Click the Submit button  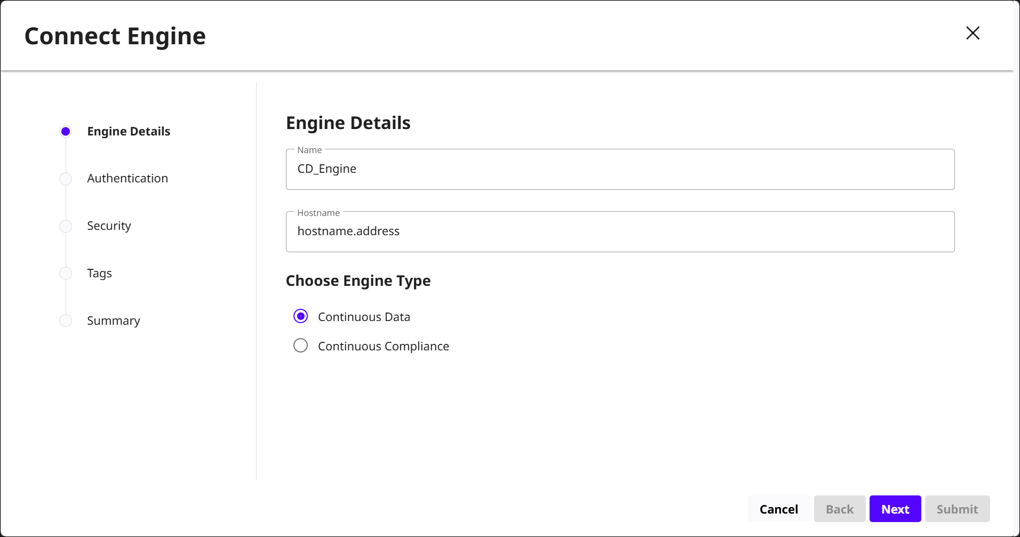957,509
